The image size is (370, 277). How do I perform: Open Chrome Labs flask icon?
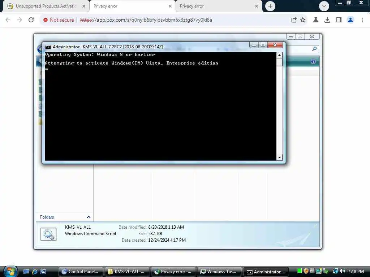tap(316, 20)
